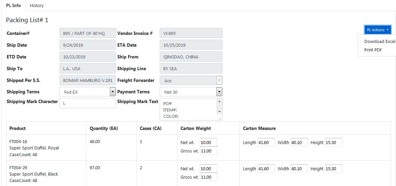This screenshot has height=186, width=396.
Task: Click the Length field for FT004-18
Action: click(x=266, y=142)
